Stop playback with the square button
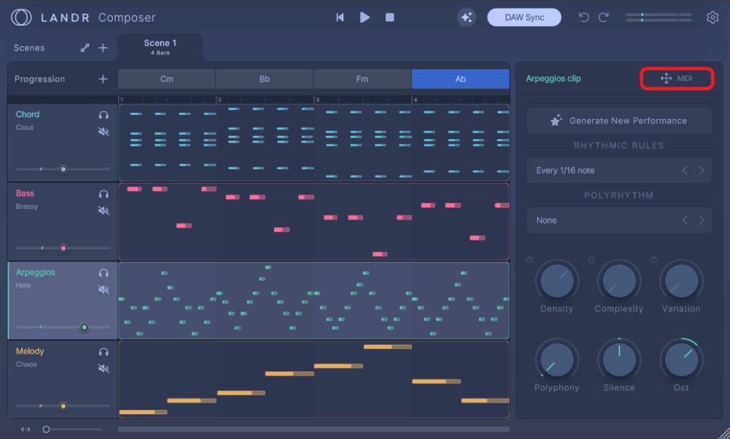Screen dimensions: 730x439 tap(390, 17)
